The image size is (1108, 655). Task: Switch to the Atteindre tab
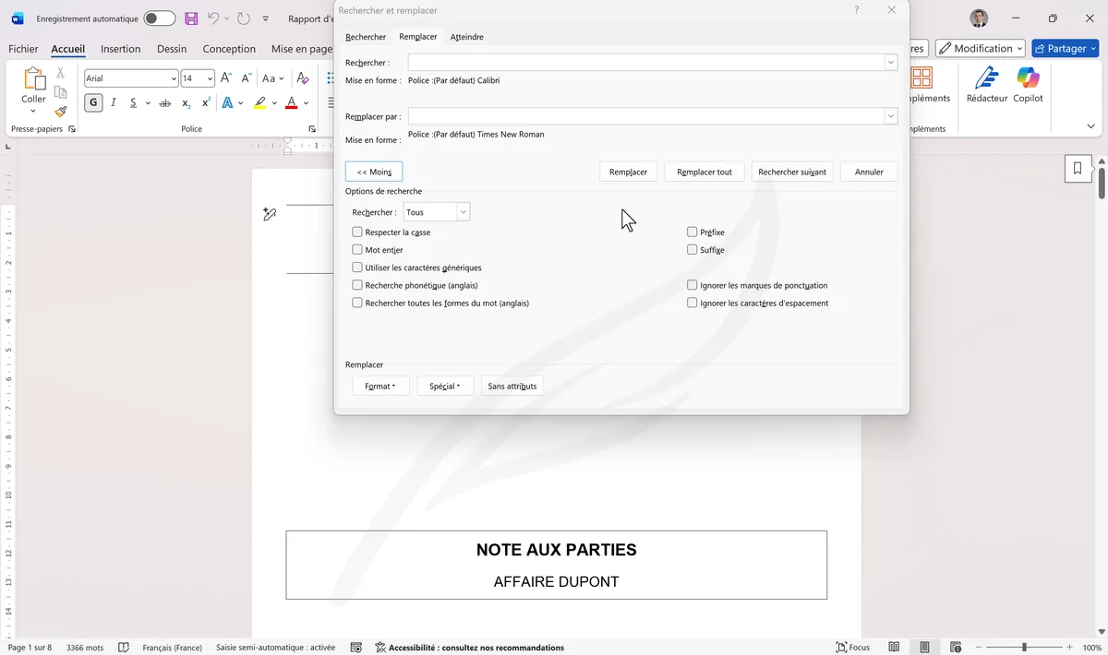(466, 37)
